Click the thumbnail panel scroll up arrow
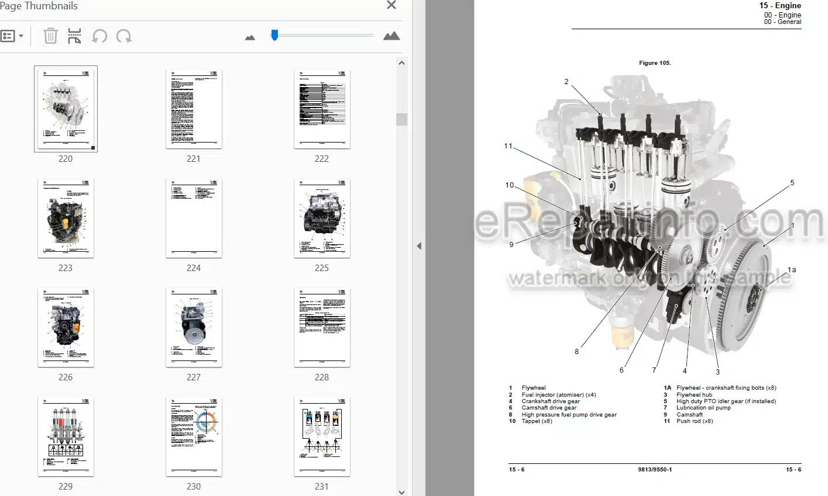This screenshot has height=496, width=828. click(x=401, y=63)
